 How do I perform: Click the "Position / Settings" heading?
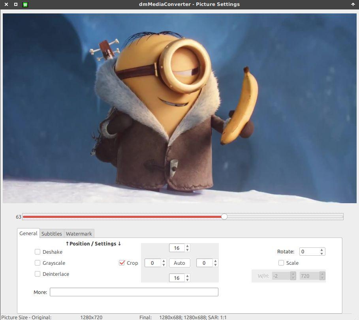93,243
